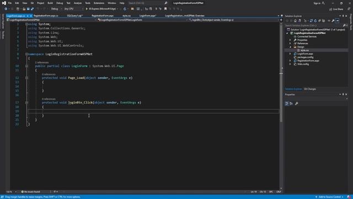Click the Refresh icon in Solution Explorer toolbar

315,21
